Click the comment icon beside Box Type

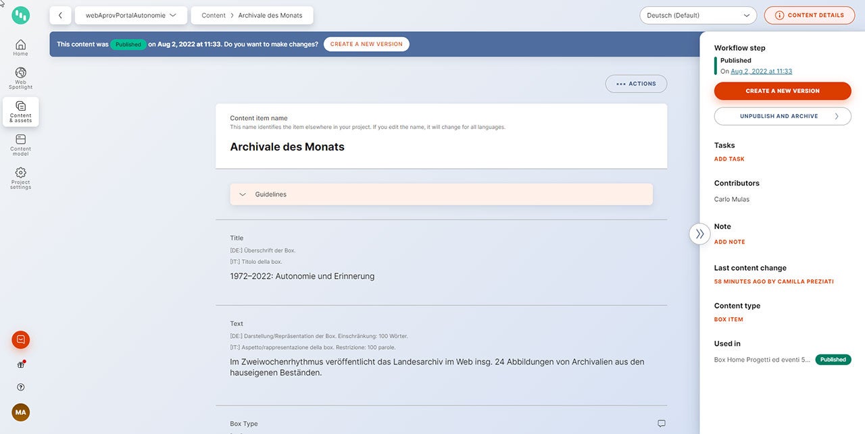[x=661, y=424]
